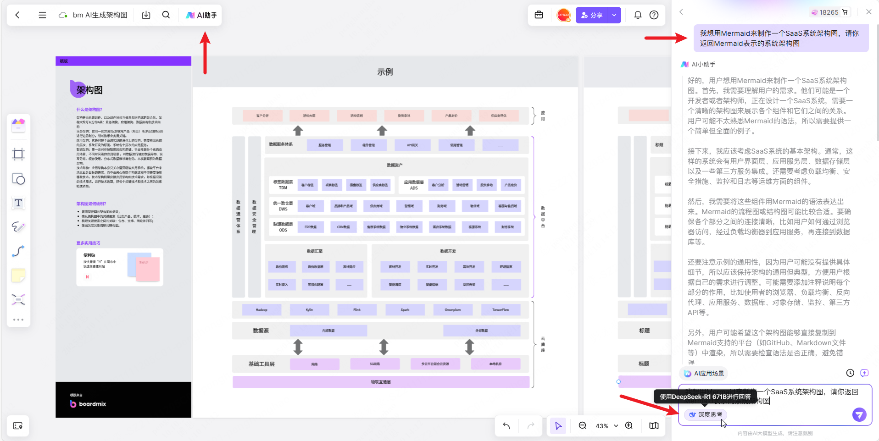Click the Hadoop box in the diagram
The height and width of the screenshot is (441, 879).
261,310
